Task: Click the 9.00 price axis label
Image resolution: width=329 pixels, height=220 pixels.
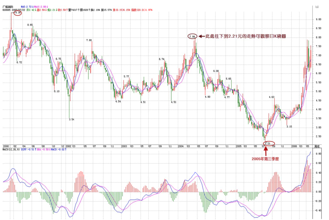Action: tap(319, 19)
